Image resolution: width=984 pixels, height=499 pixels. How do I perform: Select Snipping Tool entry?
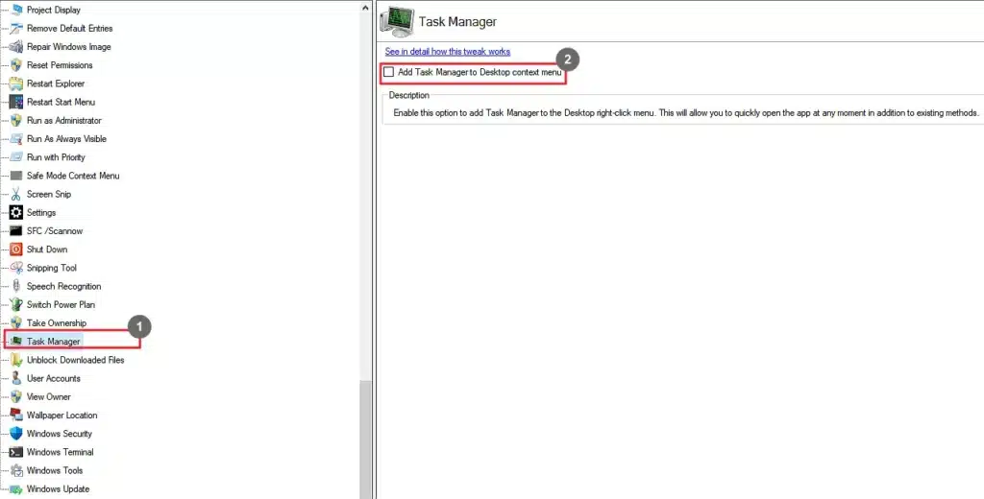[52, 268]
